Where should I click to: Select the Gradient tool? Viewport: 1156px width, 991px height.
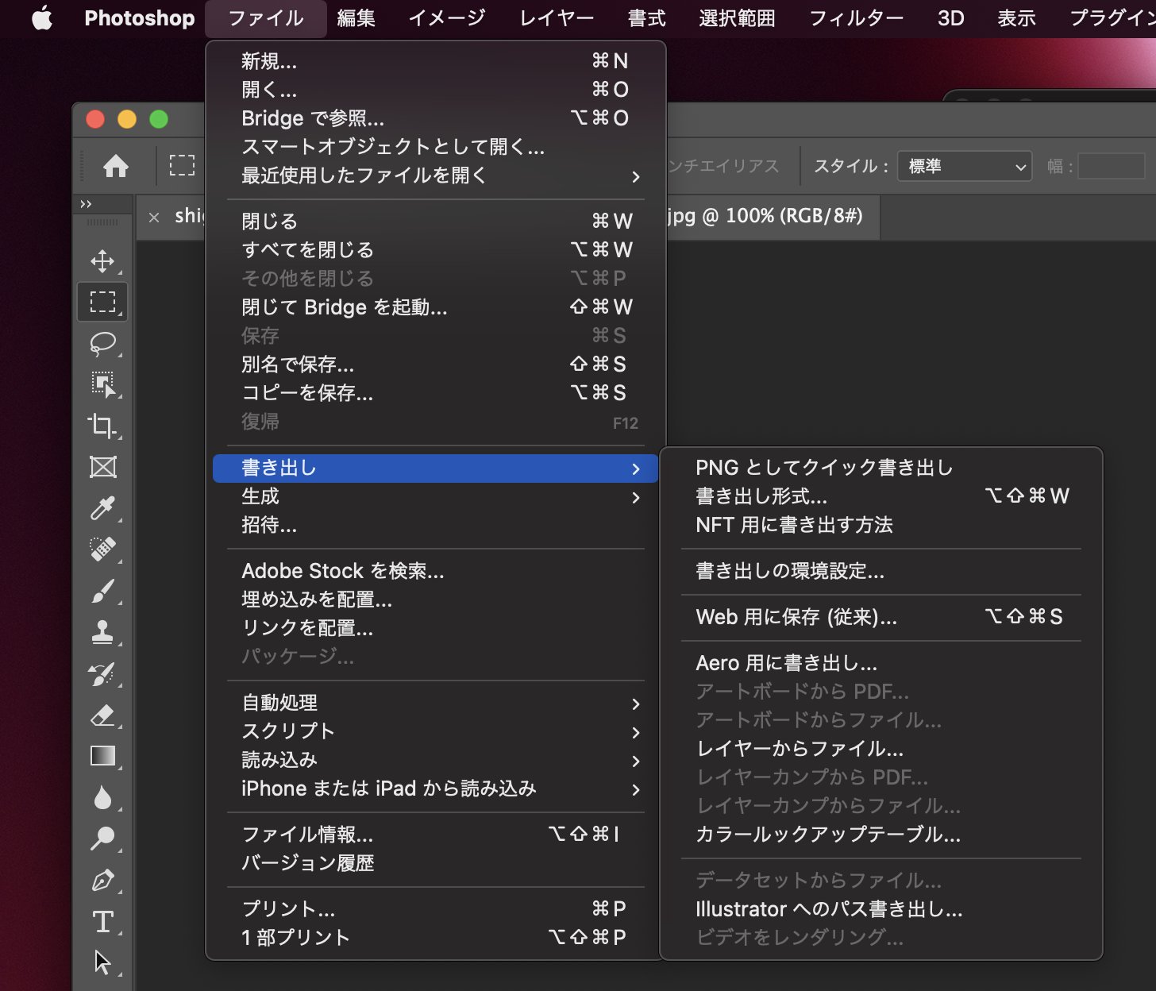coord(102,756)
